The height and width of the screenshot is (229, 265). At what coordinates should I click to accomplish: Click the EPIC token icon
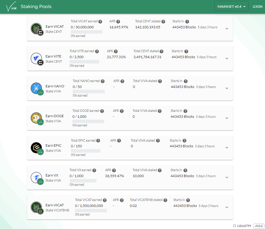point(36,148)
